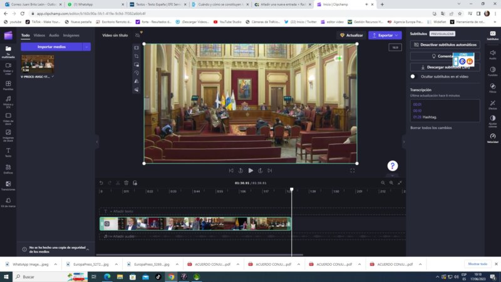Toggle Ocultar subtítulos en el vídeo switch
The height and width of the screenshot is (282, 501).
(414, 76)
